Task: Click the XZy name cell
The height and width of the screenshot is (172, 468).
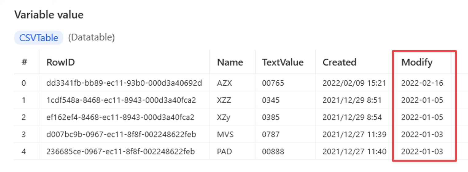Action: click(224, 117)
